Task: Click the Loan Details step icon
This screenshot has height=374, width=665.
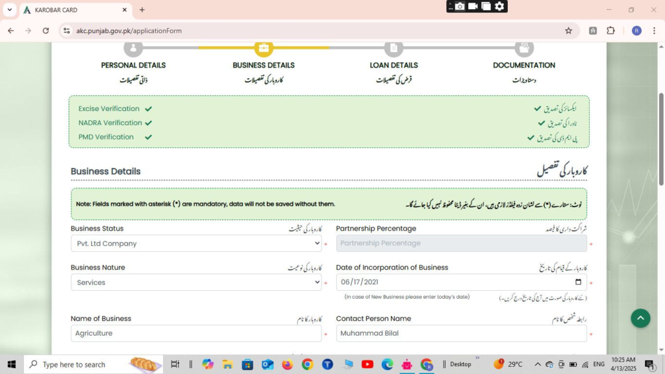Action: click(x=394, y=48)
